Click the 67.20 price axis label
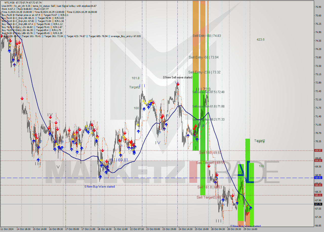324x232 pixels. tap(318, 217)
